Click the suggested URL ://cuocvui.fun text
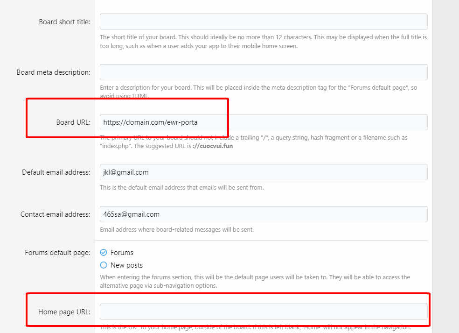The width and height of the screenshot is (459, 333). (213, 146)
